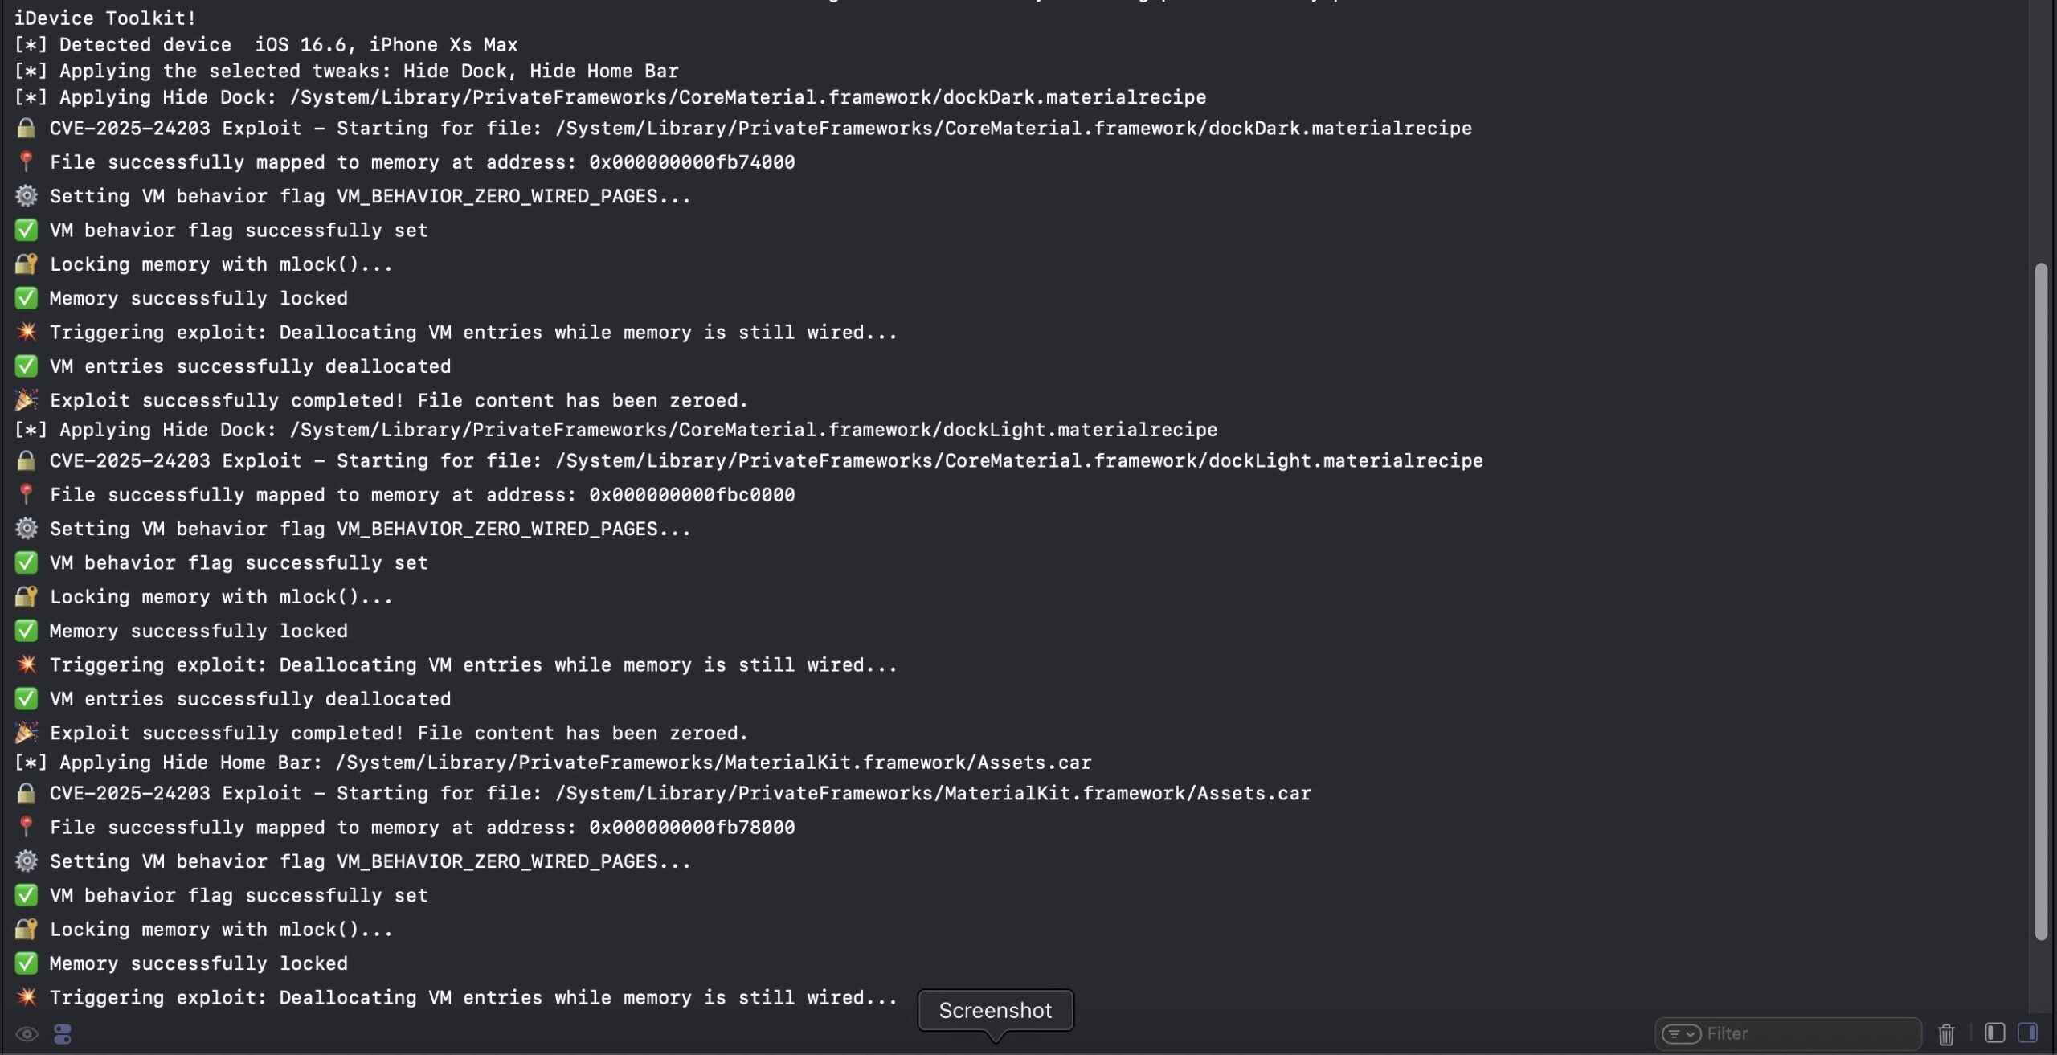
Task: Click the Screenshot button
Action: [x=995, y=1010]
